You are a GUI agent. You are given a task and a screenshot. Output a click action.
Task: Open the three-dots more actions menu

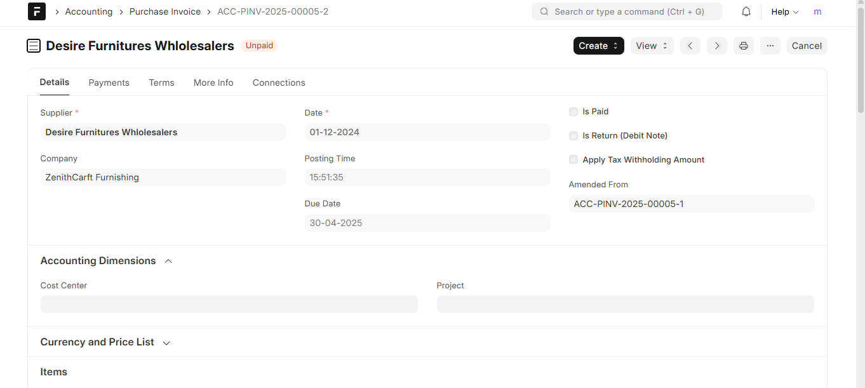pos(770,46)
